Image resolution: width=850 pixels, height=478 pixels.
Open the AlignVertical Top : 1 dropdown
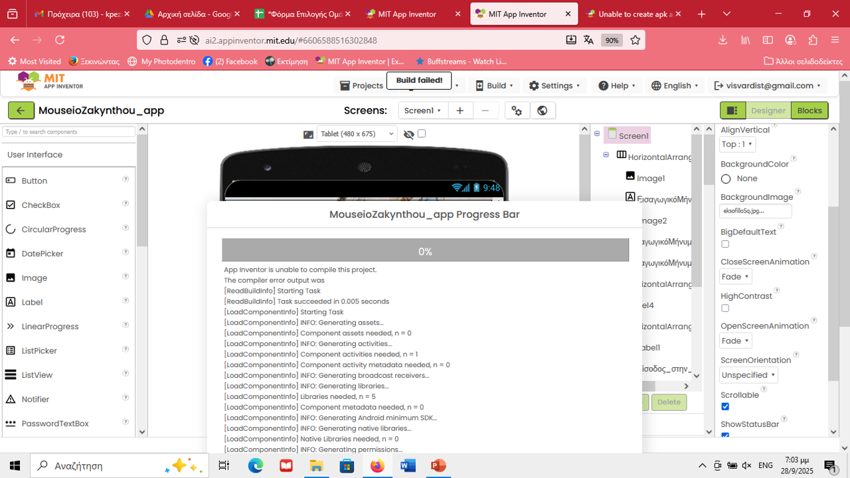tap(737, 144)
